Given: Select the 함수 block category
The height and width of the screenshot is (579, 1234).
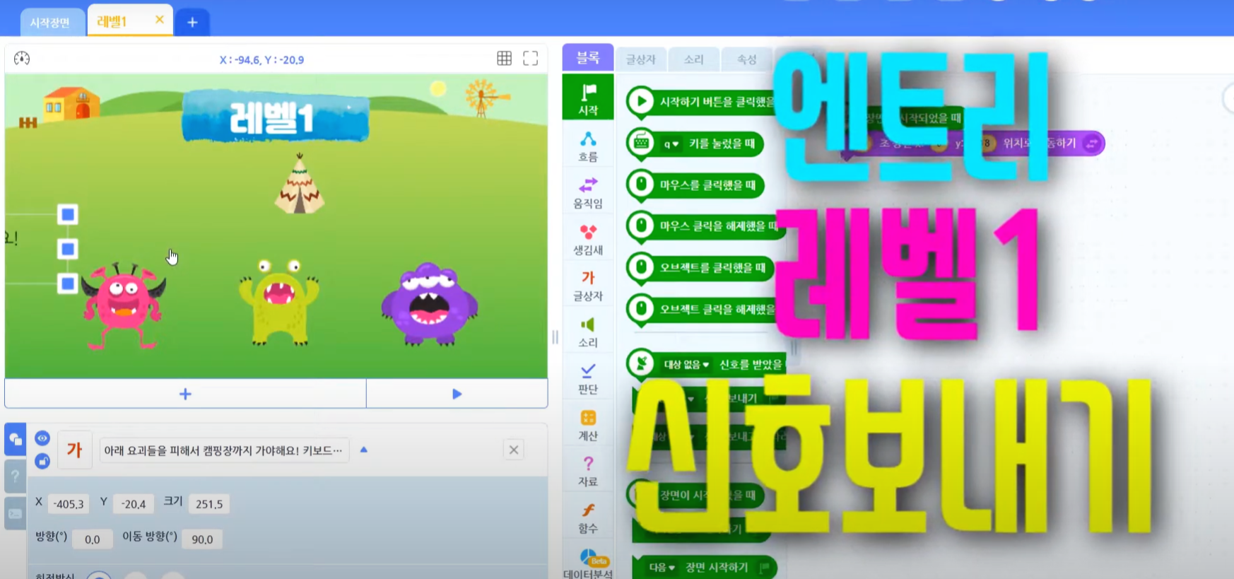Looking at the screenshot, I should [x=588, y=518].
